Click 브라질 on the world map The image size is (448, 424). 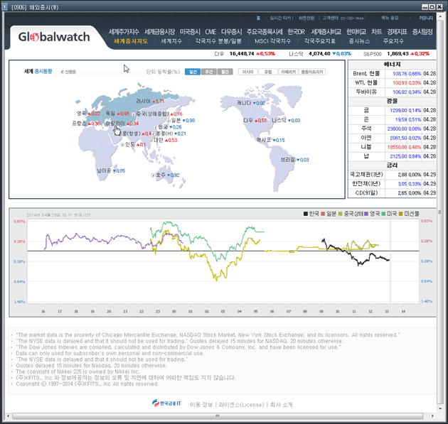point(288,160)
